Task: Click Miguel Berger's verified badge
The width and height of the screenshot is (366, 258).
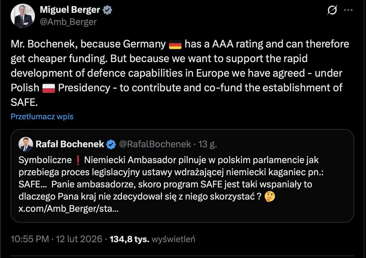Action: (107, 10)
